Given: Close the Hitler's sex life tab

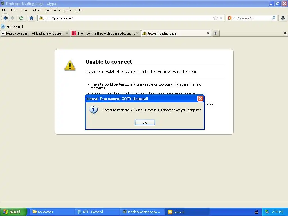Looking at the screenshot, I should tap(137, 33).
